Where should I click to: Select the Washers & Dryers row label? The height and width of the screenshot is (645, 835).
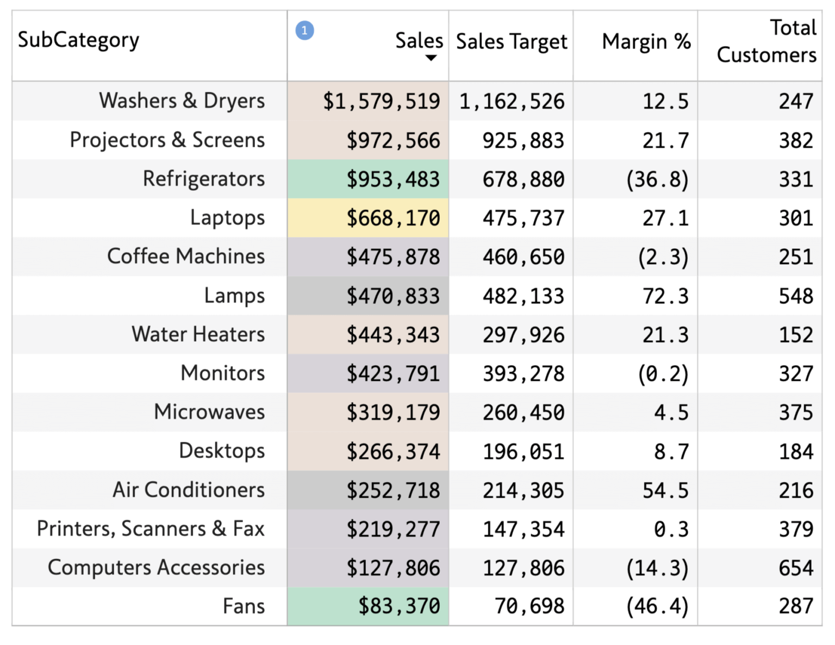coord(182,100)
